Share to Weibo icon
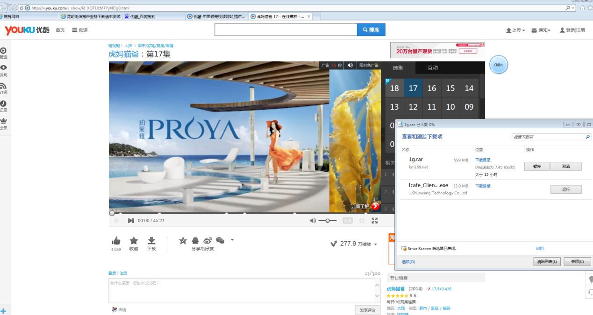Screen dimensions: 593x315 click(207, 240)
